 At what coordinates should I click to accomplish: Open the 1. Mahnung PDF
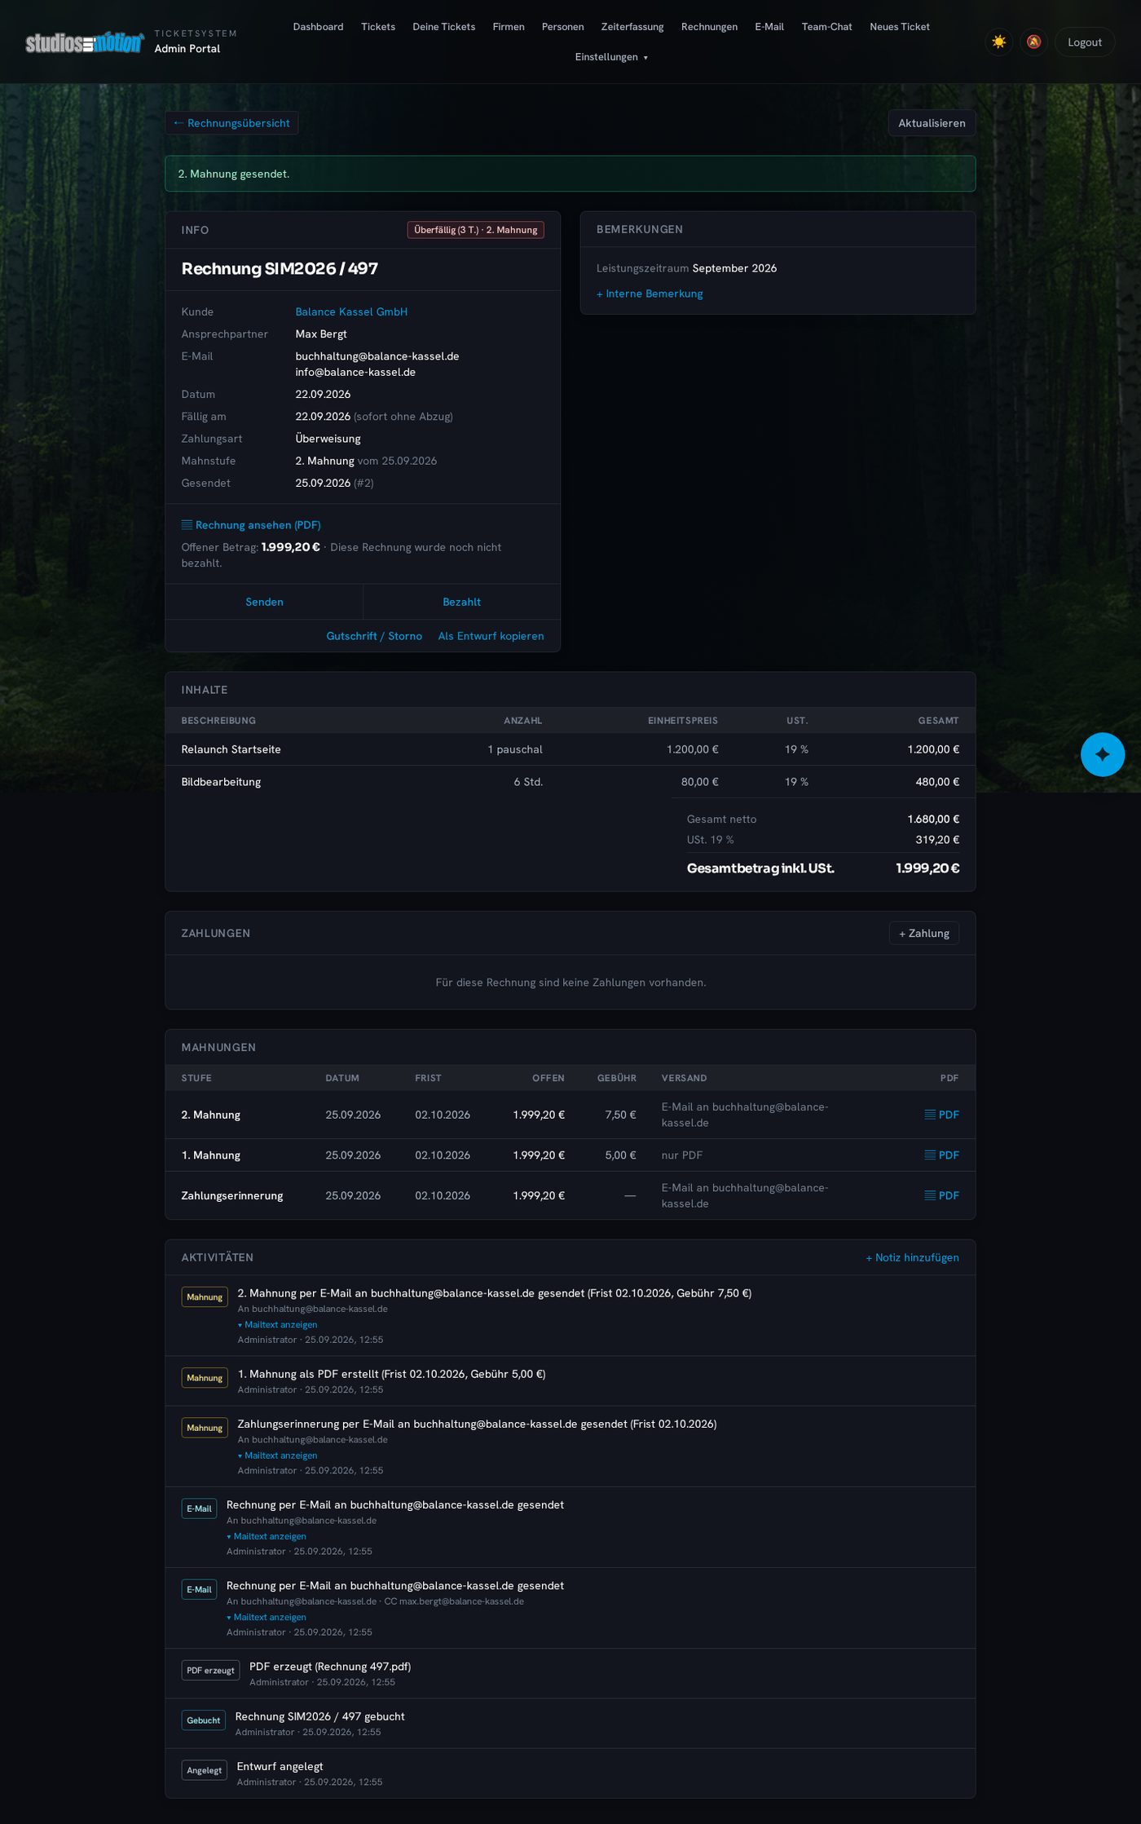click(x=941, y=1155)
